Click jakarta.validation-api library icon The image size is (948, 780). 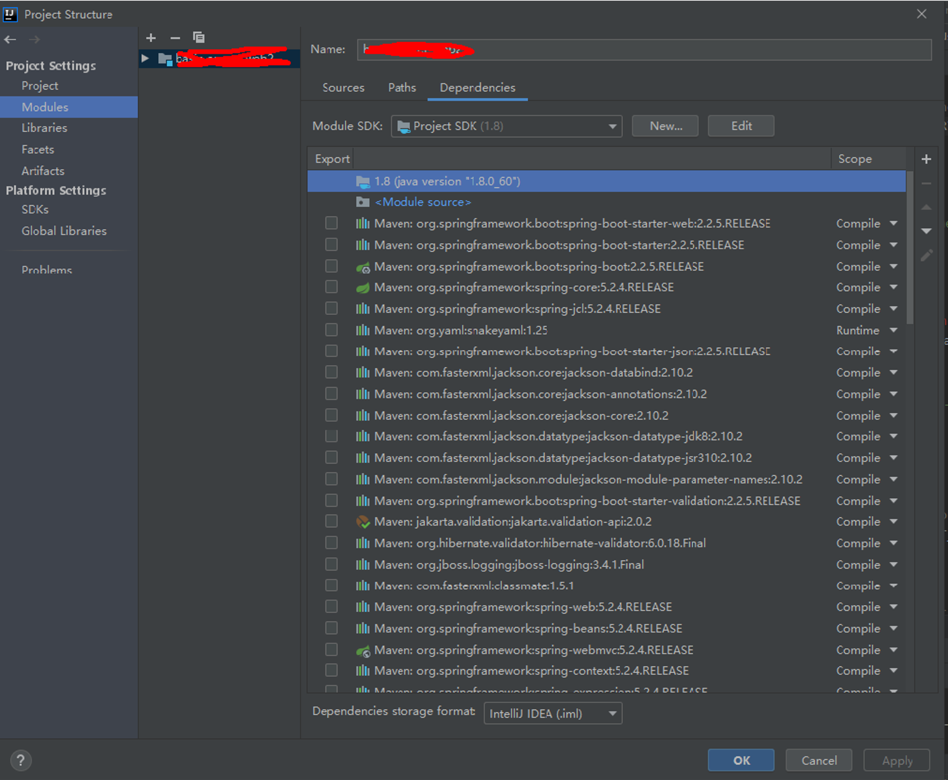click(362, 522)
